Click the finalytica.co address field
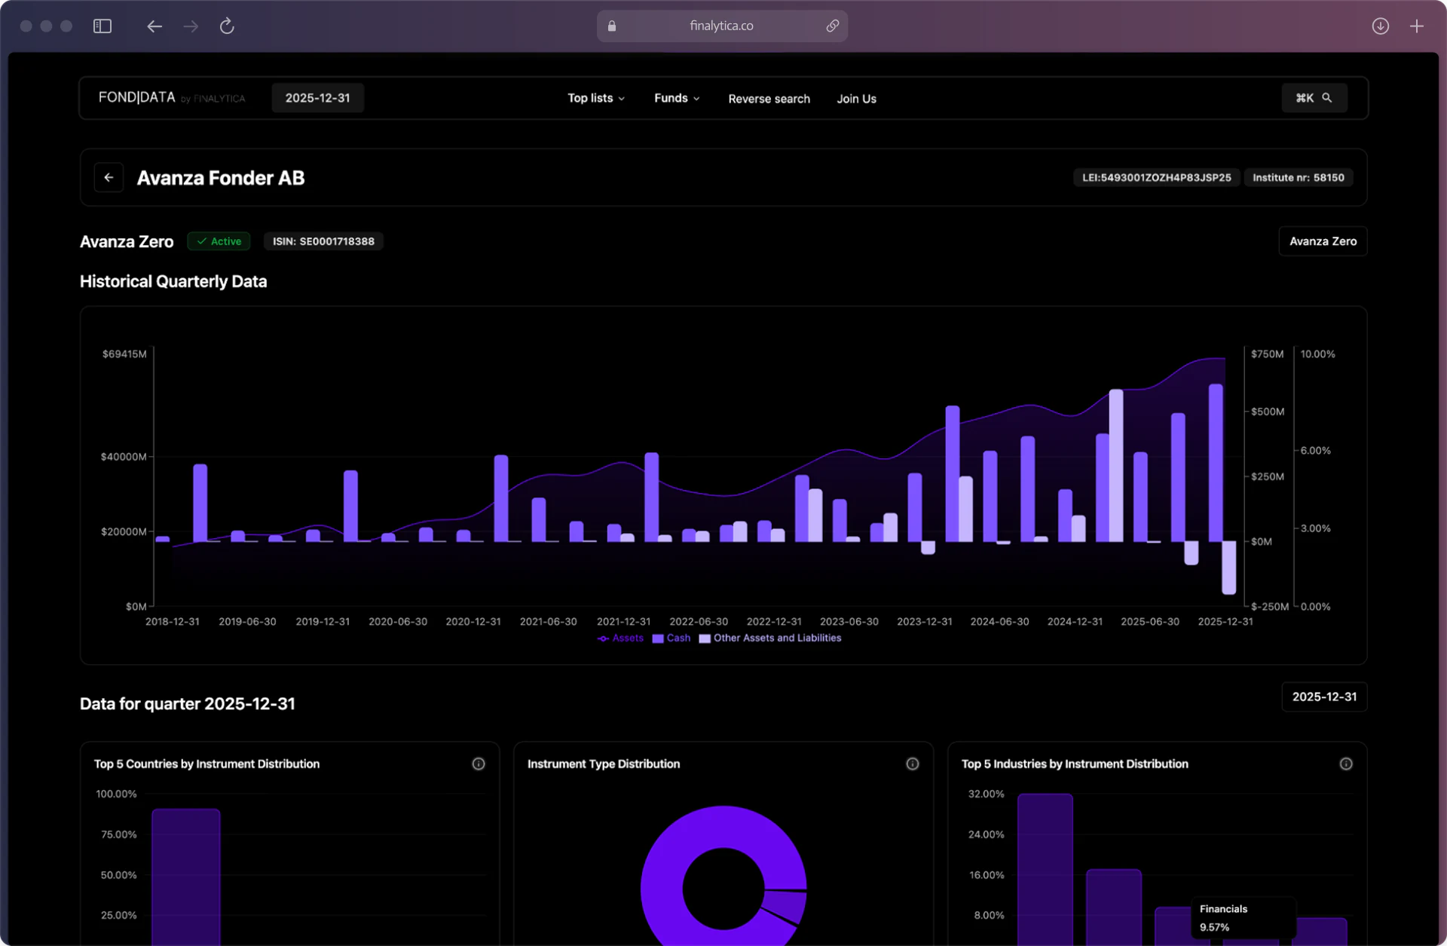 (721, 26)
